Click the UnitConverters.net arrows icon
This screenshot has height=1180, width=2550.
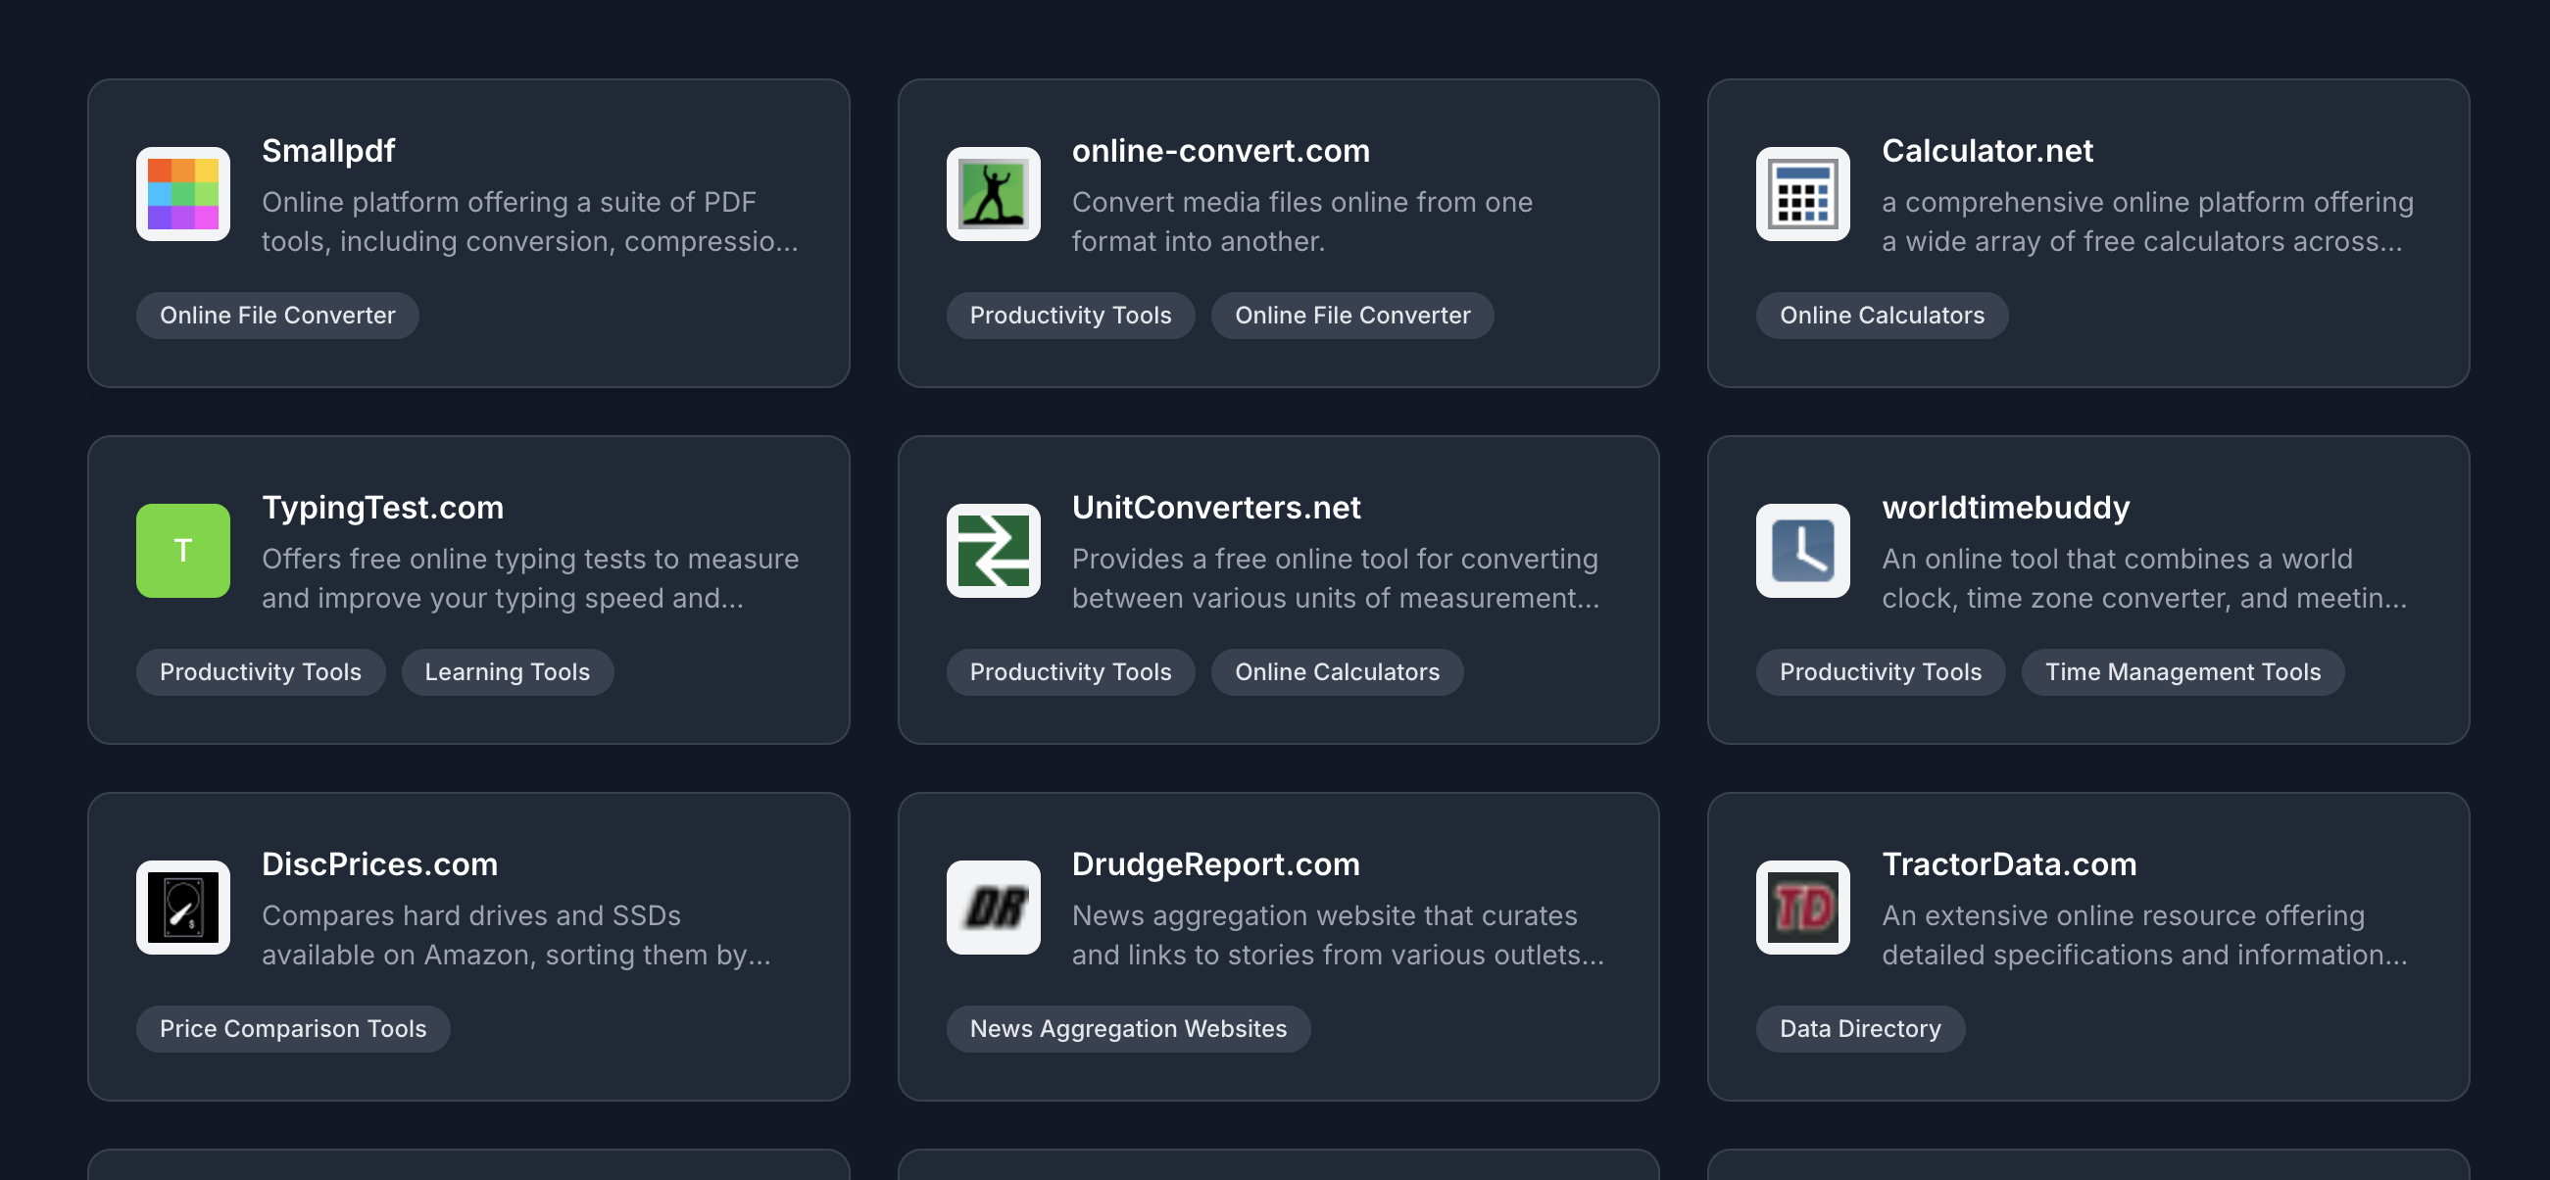(993, 551)
